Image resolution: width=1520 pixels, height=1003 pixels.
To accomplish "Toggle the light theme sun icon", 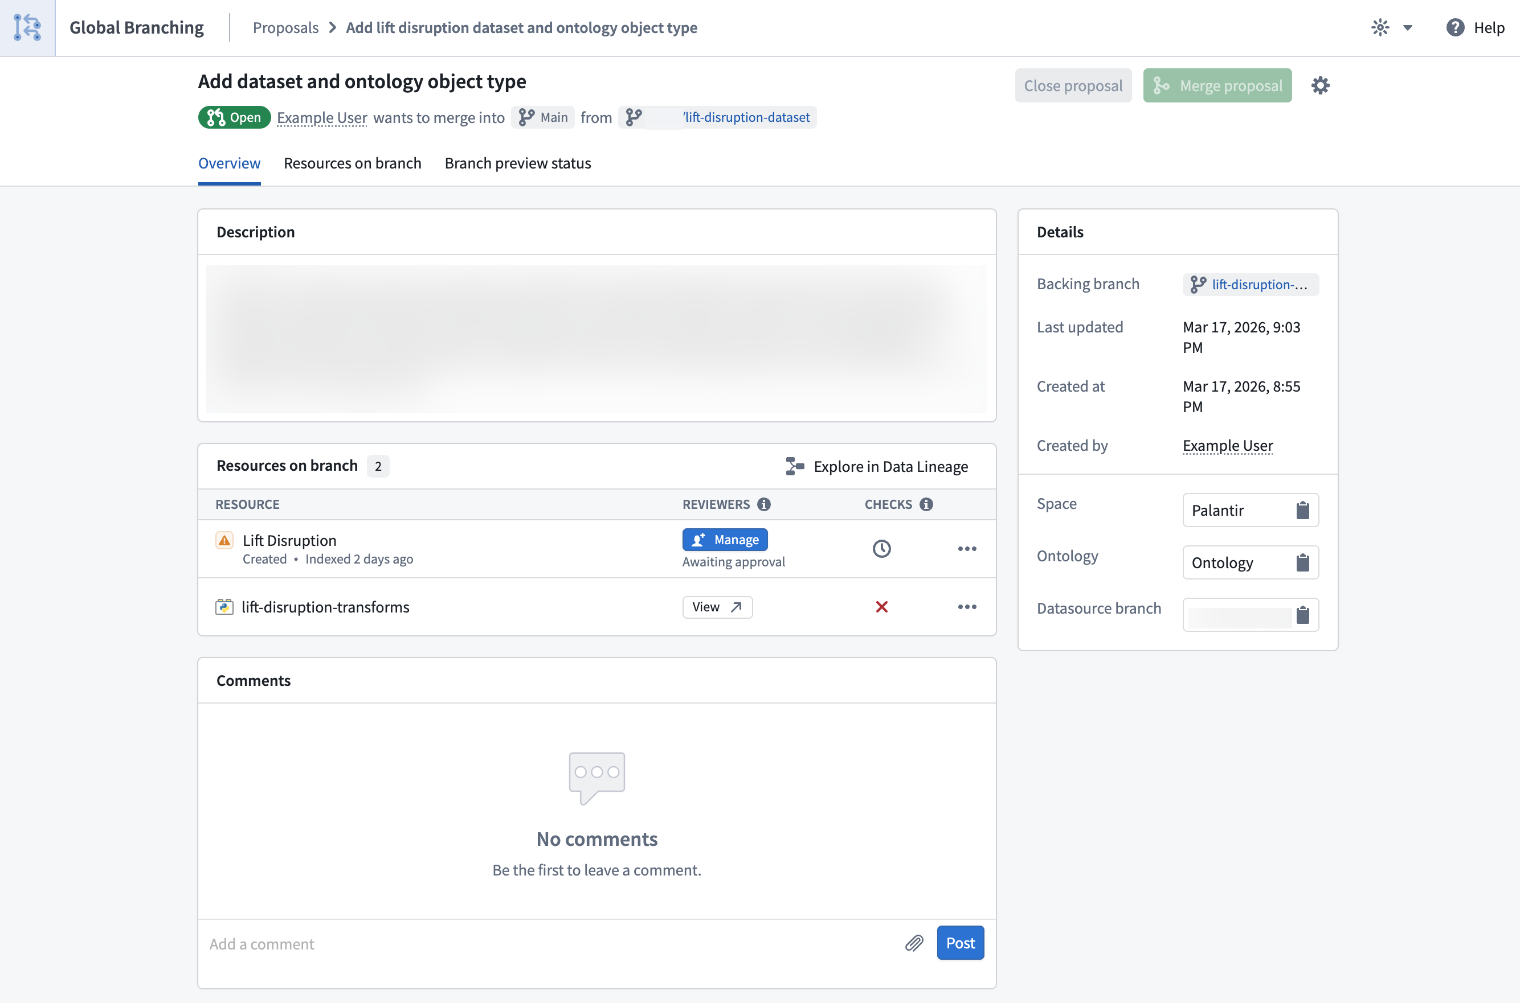I will [x=1380, y=27].
